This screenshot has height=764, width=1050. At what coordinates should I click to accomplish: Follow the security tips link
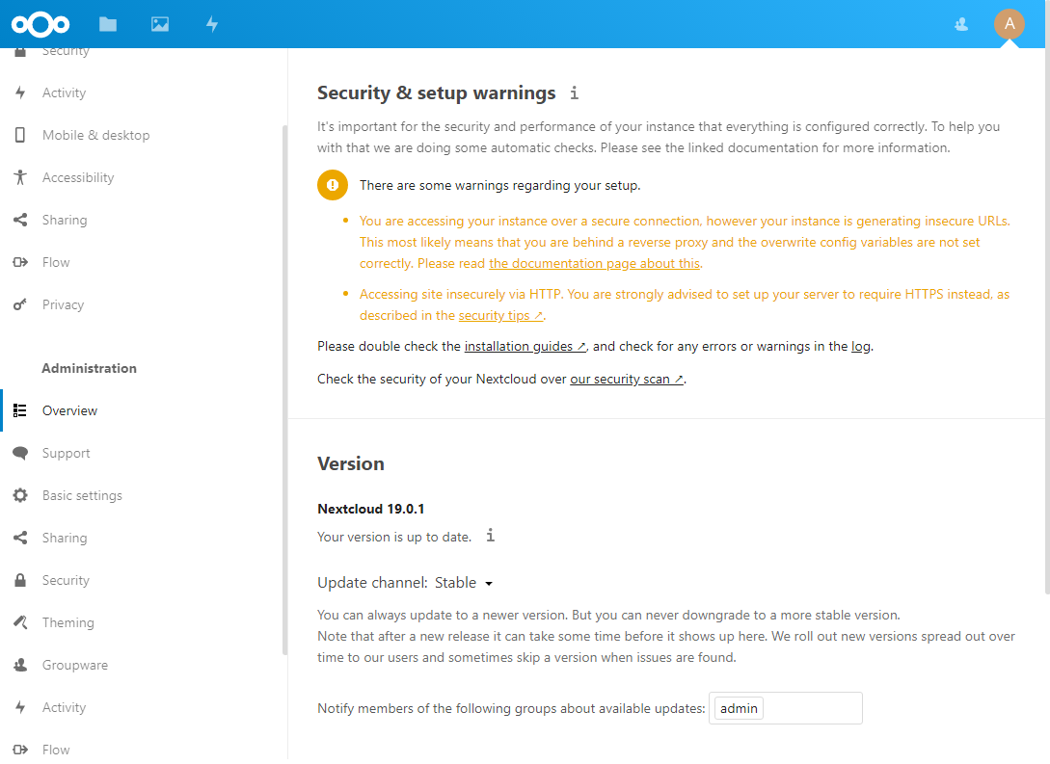(x=500, y=316)
